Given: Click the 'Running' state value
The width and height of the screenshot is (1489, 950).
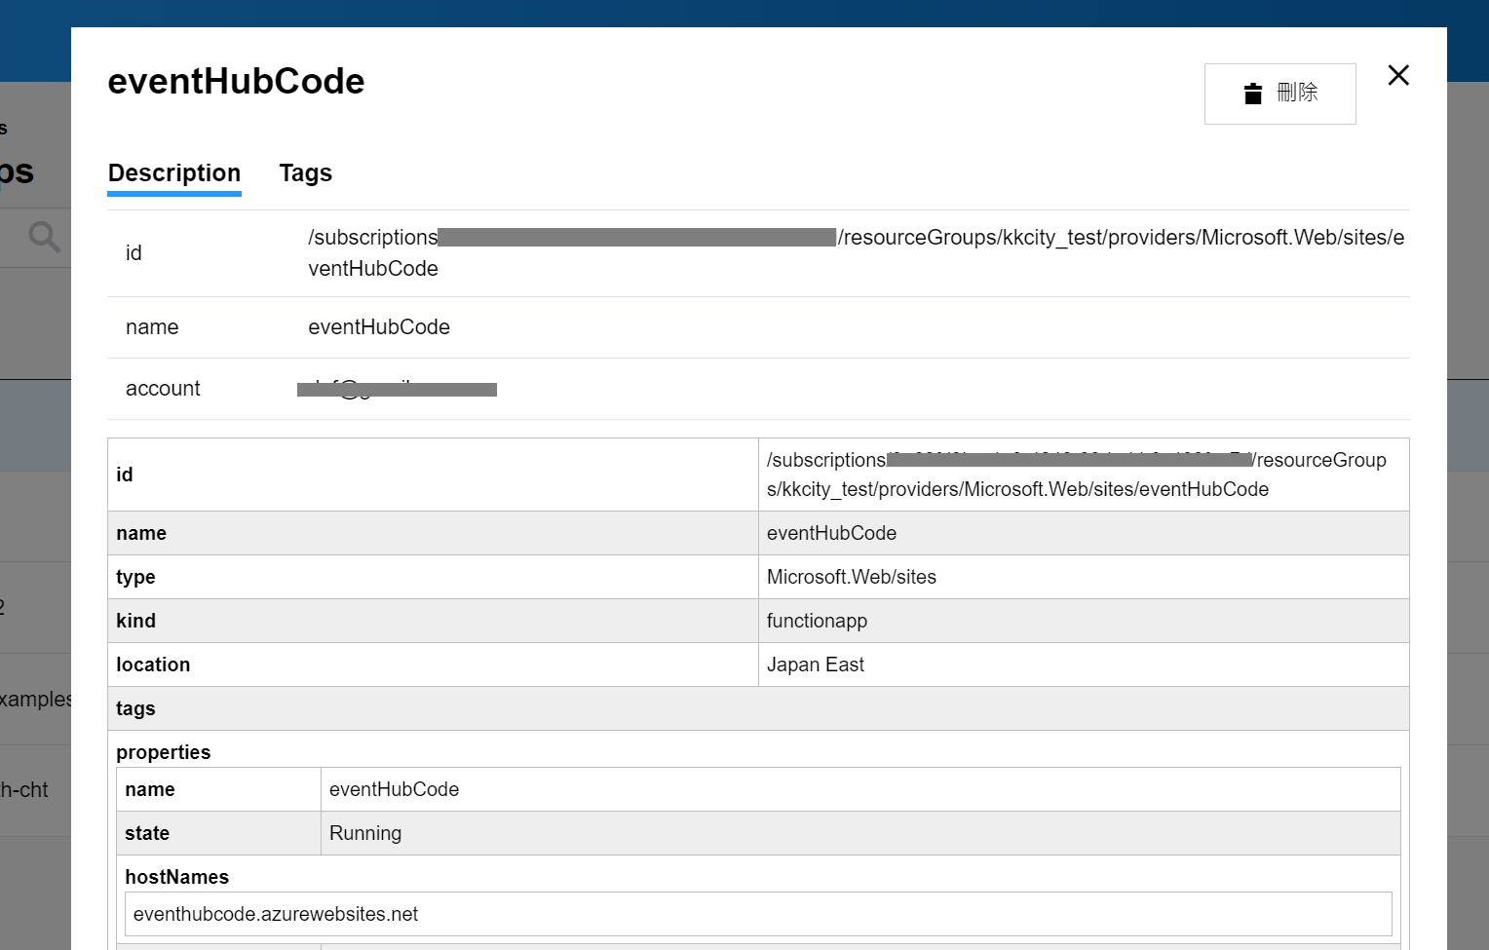Looking at the screenshot, I should click(365, 833).
